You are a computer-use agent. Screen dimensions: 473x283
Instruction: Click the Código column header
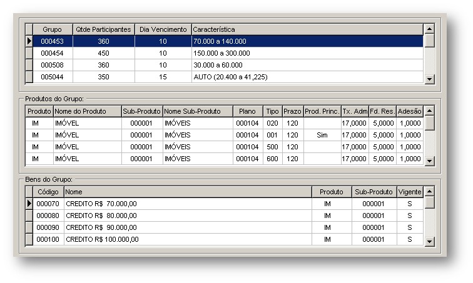48,192
